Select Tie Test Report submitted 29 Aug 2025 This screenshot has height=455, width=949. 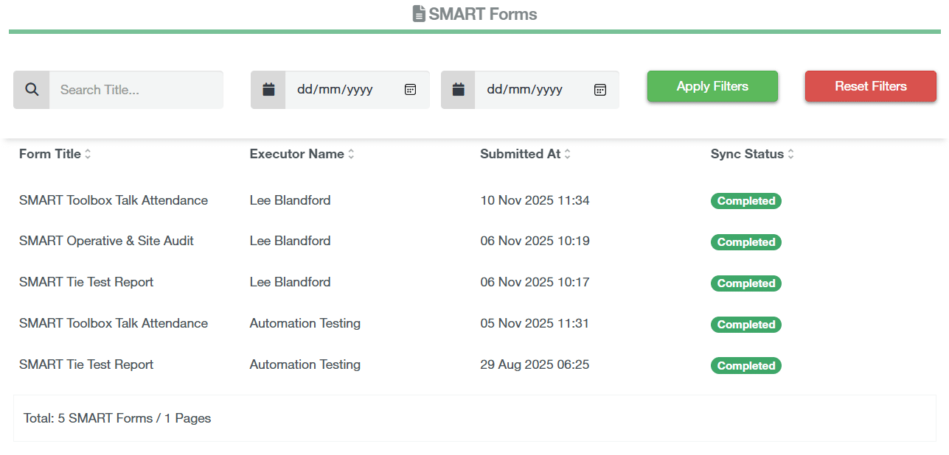86,364
